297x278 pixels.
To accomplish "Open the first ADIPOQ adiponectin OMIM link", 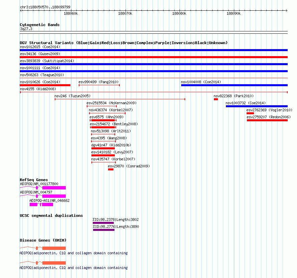I will (73, 253).
